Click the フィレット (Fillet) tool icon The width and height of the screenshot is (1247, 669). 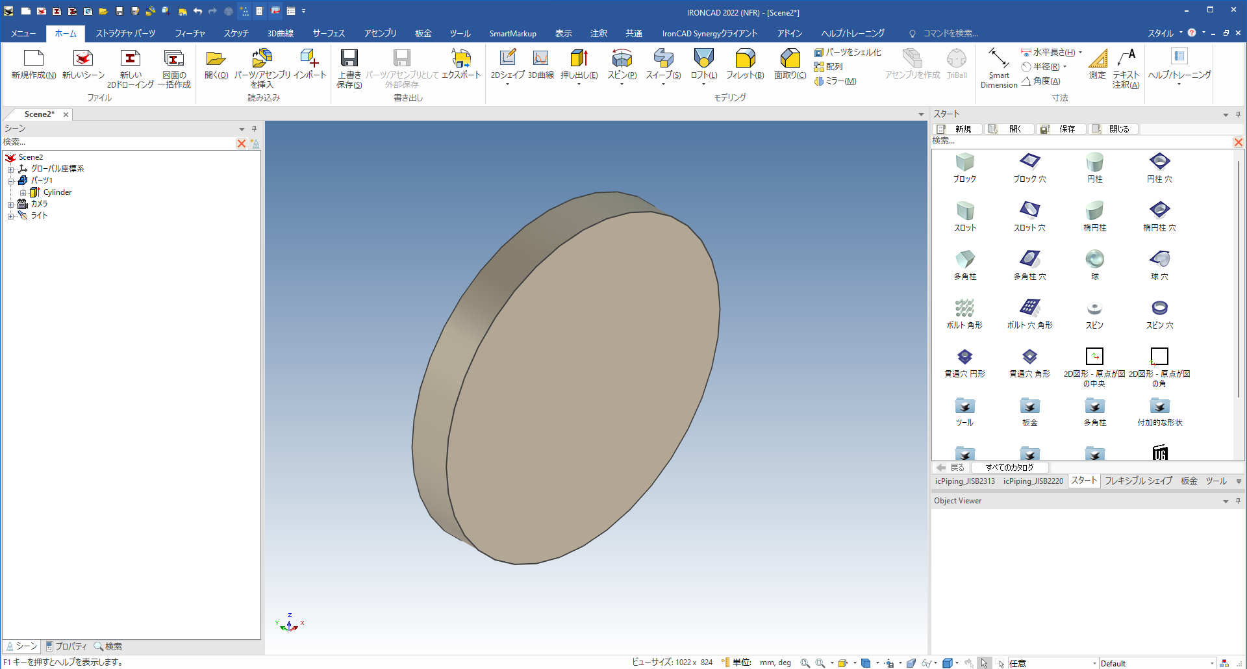point(745,59)
